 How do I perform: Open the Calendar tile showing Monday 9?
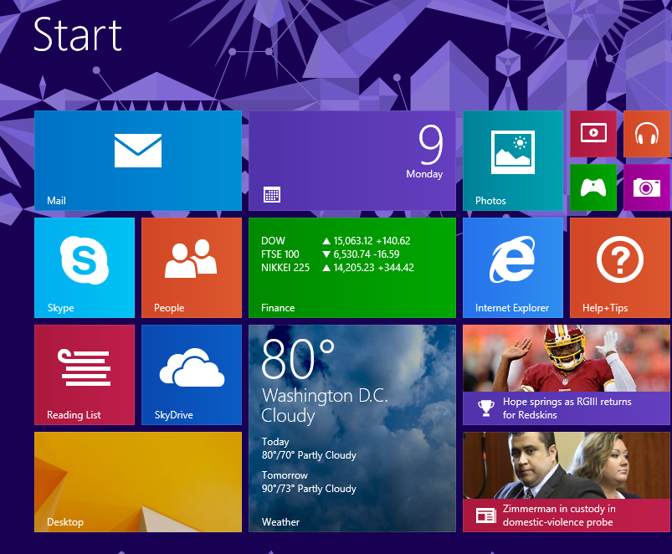click(351, 160)
